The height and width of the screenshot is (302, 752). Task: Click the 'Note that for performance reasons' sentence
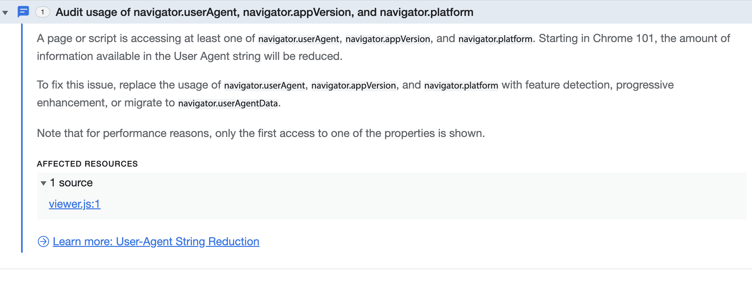pos(261,133)
